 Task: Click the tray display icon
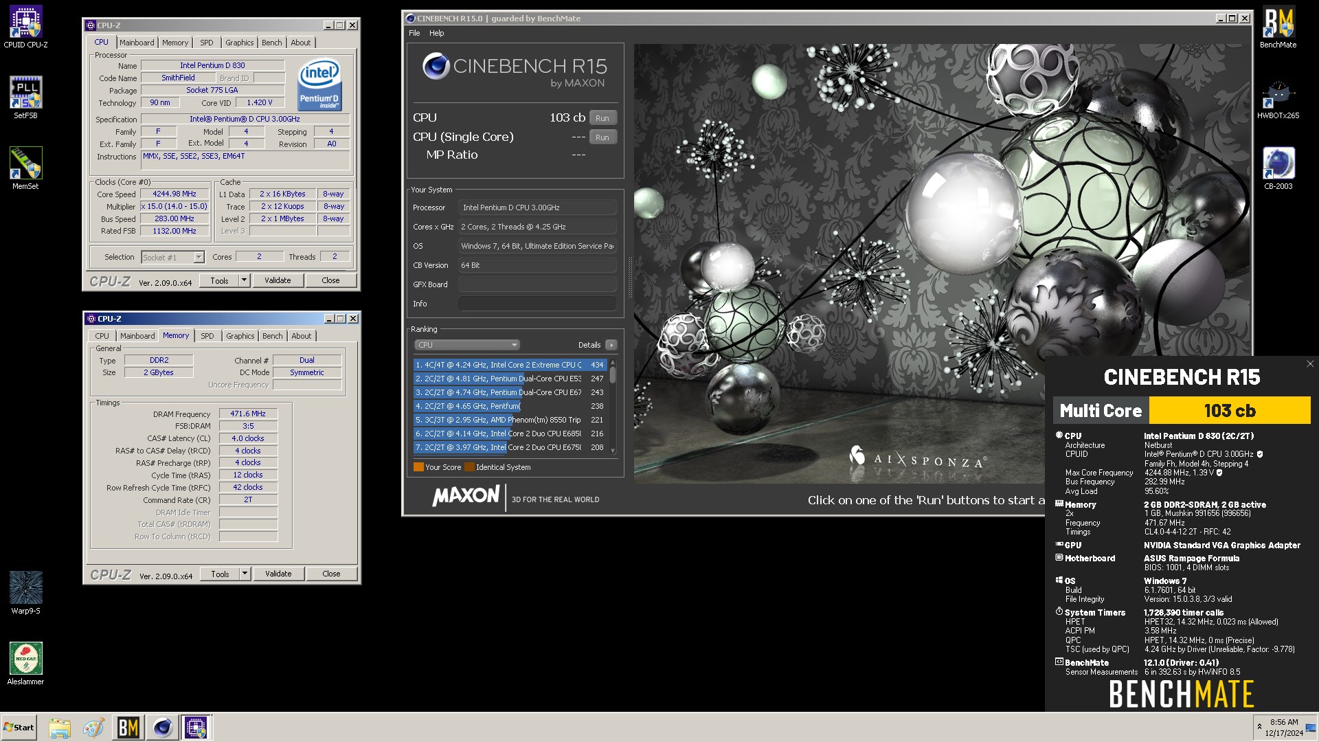click(1311, 728)
